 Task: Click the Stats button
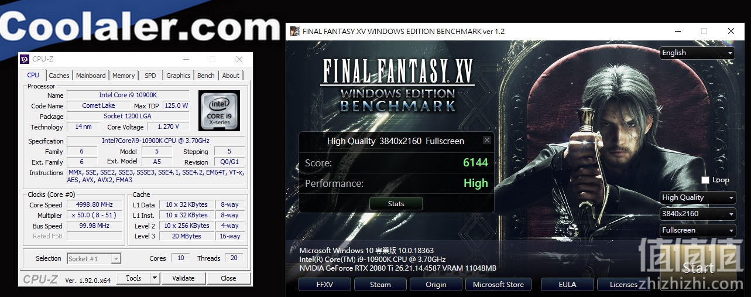396,204
